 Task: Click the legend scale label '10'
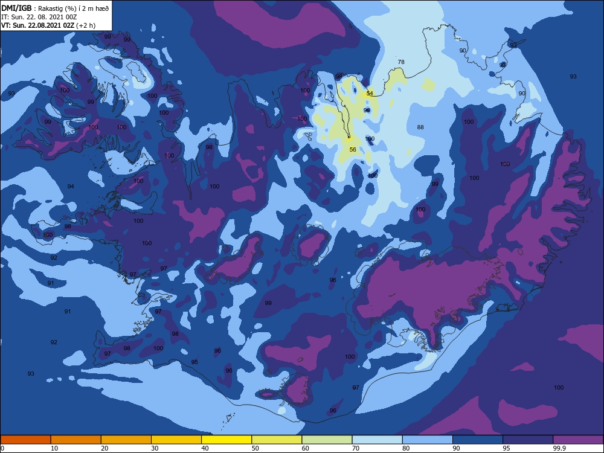pos(54,448)
